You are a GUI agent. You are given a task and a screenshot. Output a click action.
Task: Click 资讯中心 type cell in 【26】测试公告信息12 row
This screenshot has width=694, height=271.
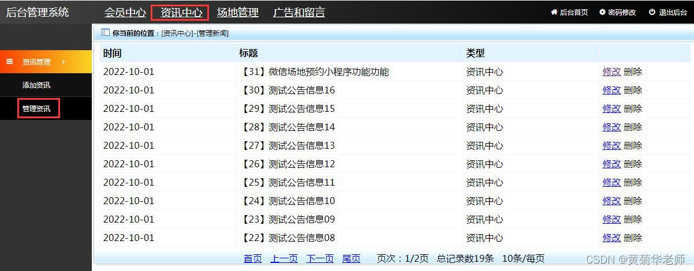(485, 164)
